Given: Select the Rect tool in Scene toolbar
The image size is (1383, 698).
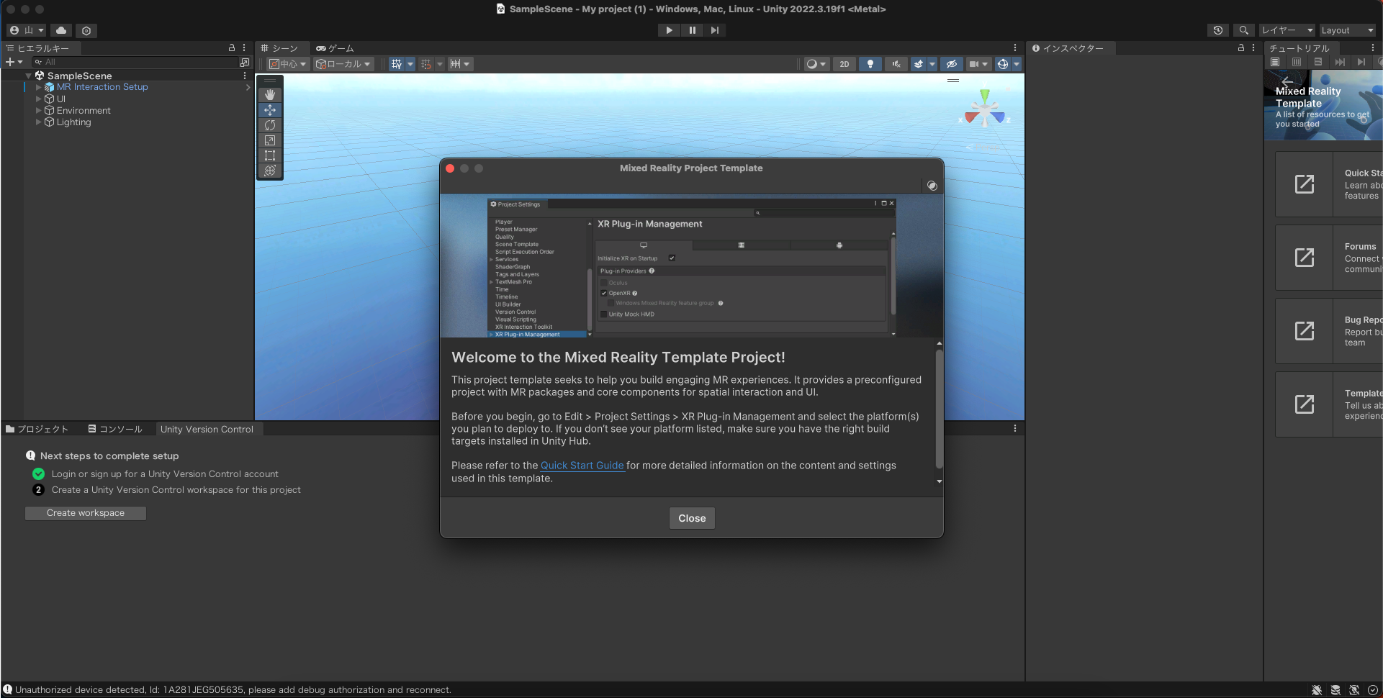Looking at the screenshot, I should (270, 155).
